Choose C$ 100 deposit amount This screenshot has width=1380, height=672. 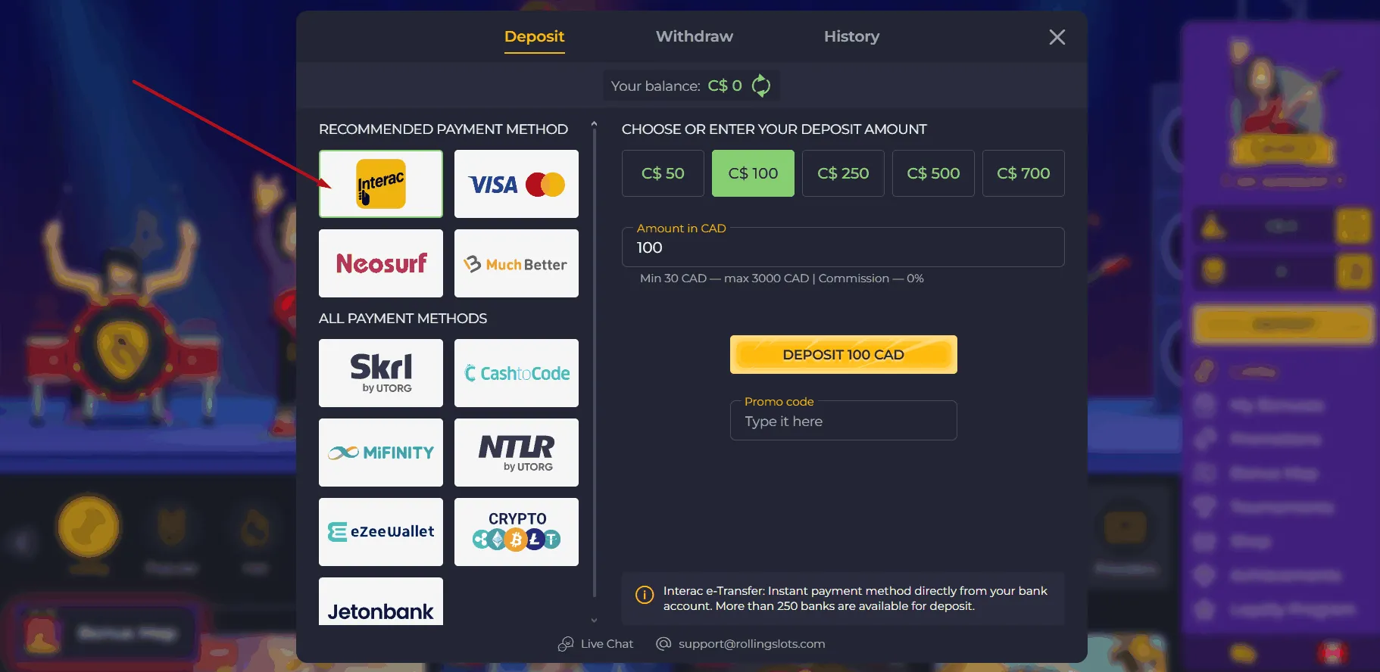coord(753,173)
